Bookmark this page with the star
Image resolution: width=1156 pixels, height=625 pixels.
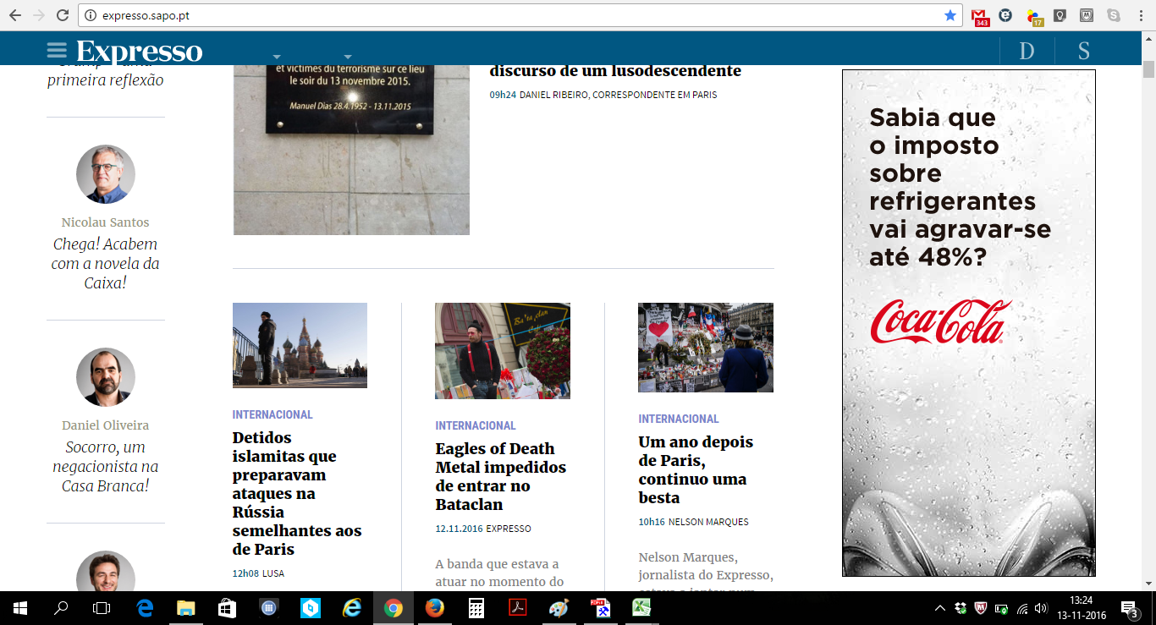950,15
